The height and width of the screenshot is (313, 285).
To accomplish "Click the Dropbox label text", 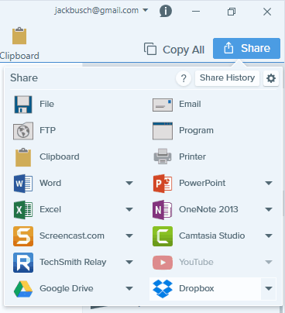I will click(197, 288).
